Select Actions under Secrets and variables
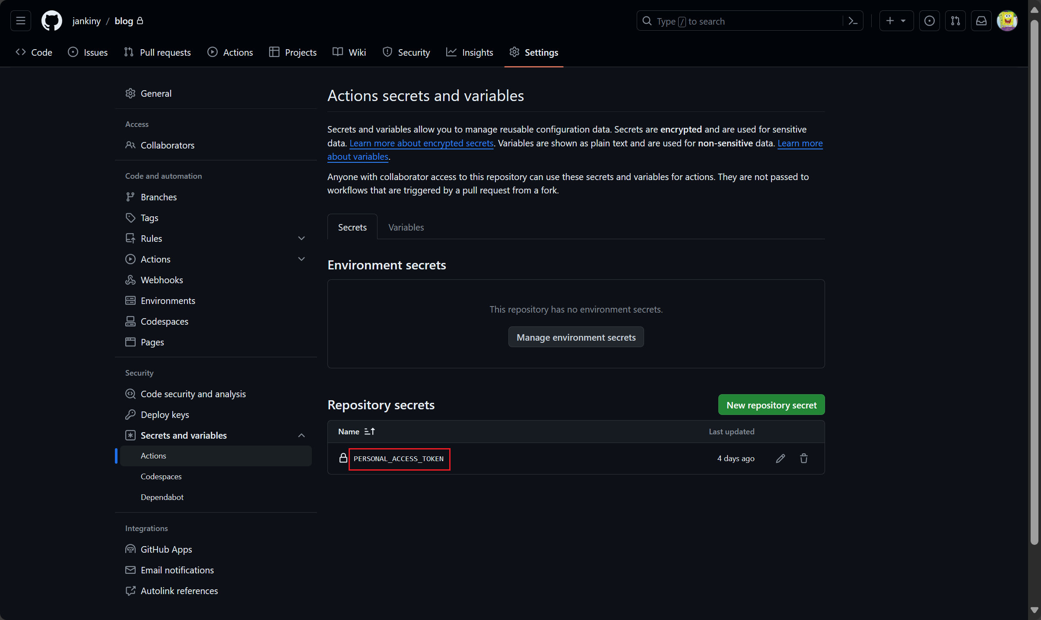1041x620 pixels. click(216, 456)
